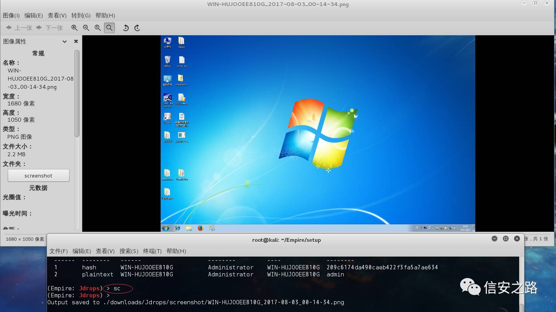Click the screenshot folder button
Image resolution: width=556 pixels, height=312 pixels.
pyautogui.click(x=38, y=176)
